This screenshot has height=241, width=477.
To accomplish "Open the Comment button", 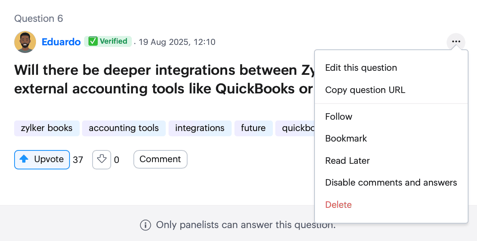I will point(160,159).
